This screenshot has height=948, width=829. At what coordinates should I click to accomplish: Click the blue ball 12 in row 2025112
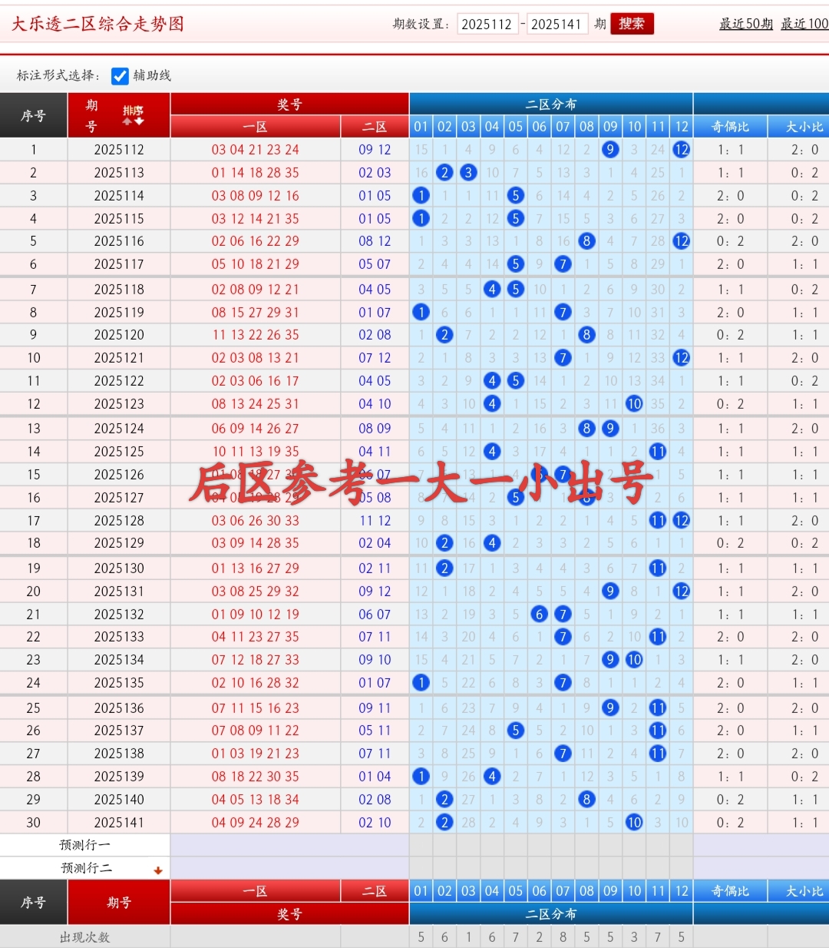tap(681, 149)
